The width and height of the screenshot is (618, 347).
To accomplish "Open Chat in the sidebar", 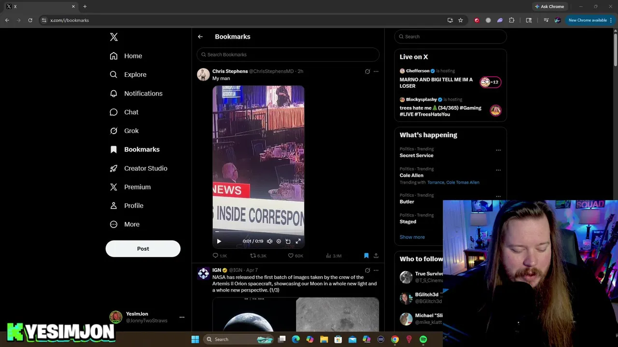I will [124, 112].
